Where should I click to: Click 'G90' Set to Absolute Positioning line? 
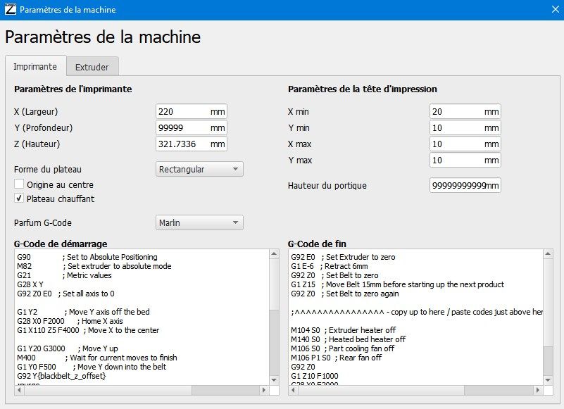click(x=87, y=257)
